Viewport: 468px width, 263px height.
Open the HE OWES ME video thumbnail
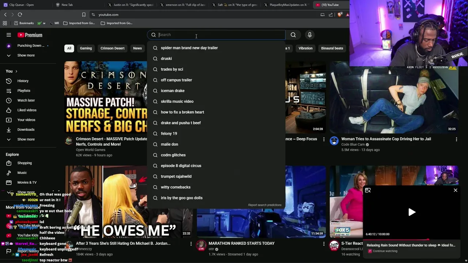pos(128,202)
